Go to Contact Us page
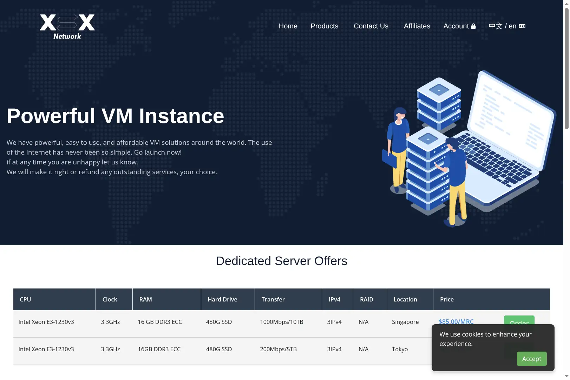The height and width of the screenshot is (380, 570). point(371,26)
